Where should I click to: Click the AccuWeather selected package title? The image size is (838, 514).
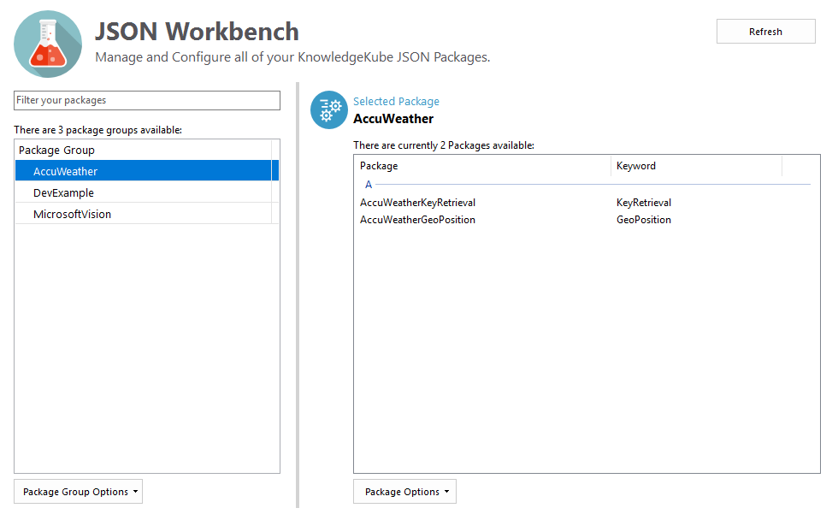(x=393, y=119)
